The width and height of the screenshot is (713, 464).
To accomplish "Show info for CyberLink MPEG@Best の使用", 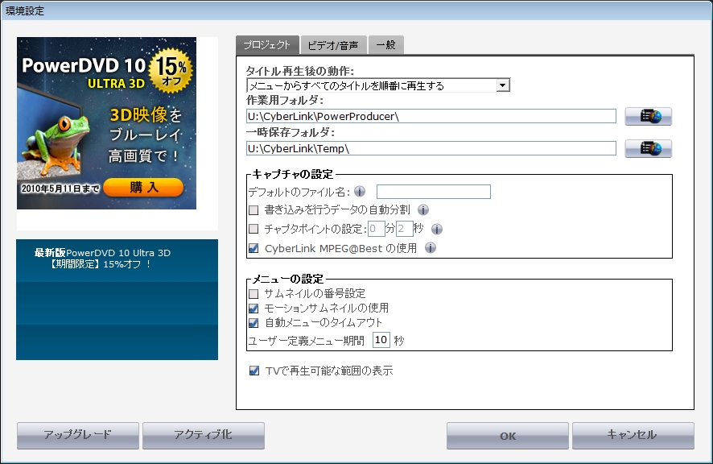I will coord(431,248).
